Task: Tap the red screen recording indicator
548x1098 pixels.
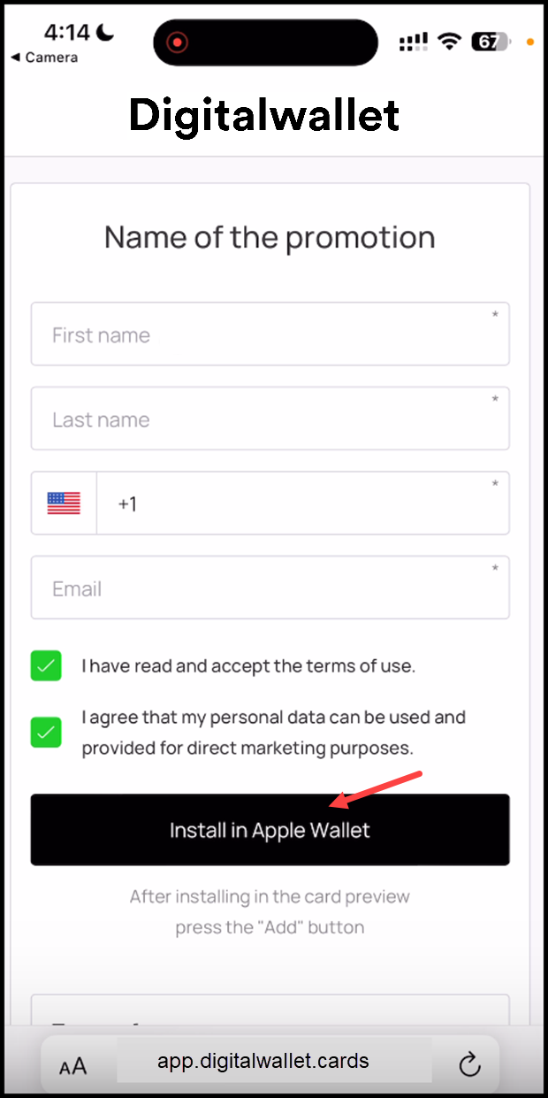Action: pyautogui.click(x=179, y=42)
